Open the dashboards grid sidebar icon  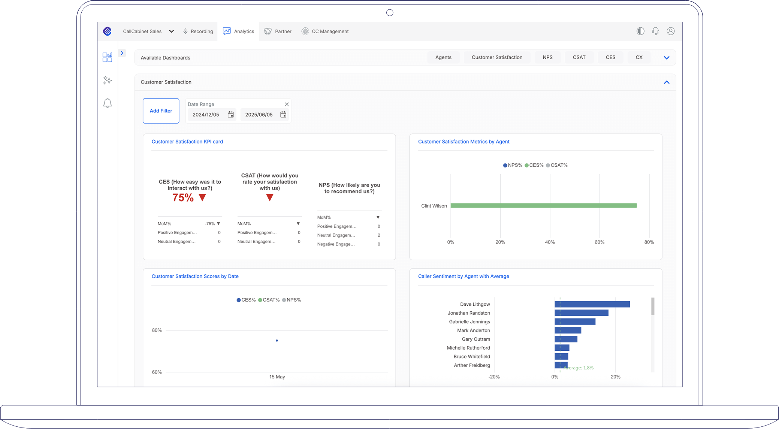[x=107, y=57]
